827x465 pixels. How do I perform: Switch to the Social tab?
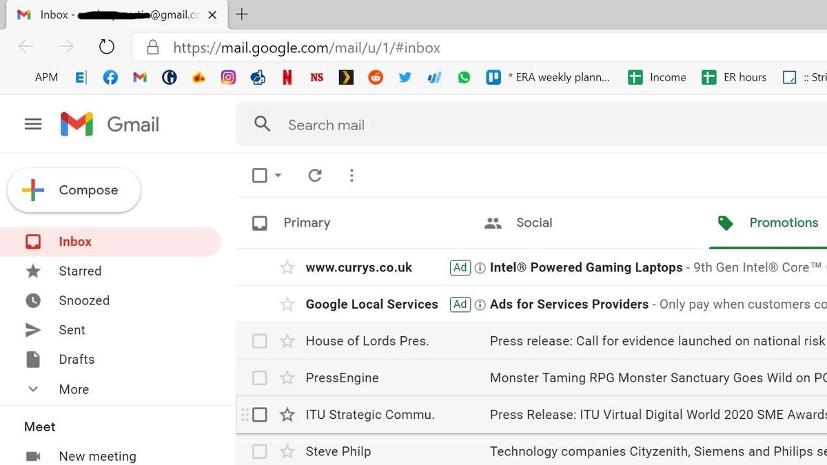point(534,223)
